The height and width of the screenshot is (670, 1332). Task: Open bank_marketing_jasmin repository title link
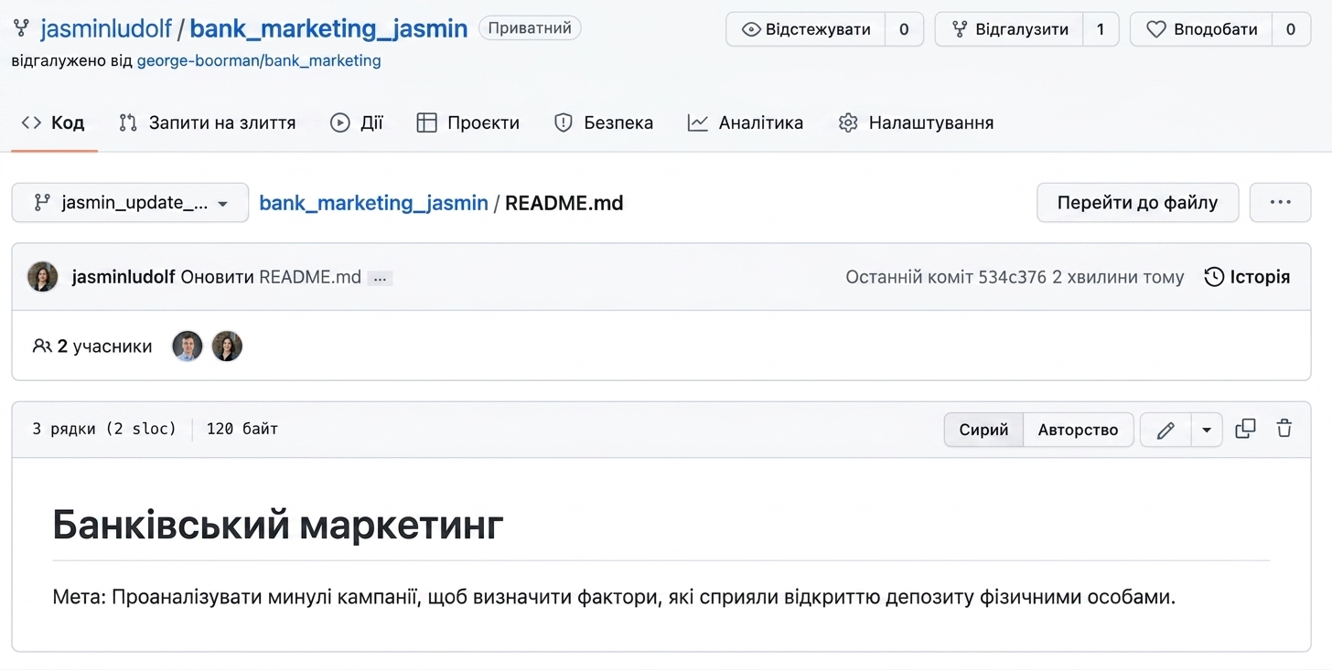point(328,28)
